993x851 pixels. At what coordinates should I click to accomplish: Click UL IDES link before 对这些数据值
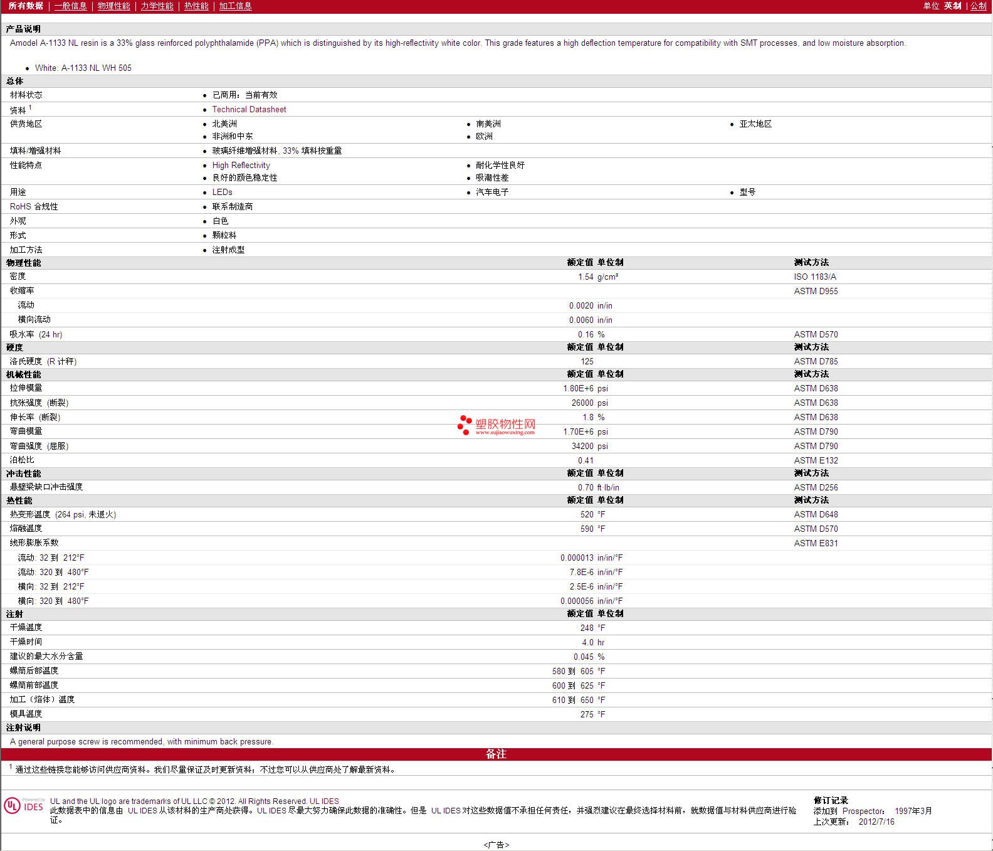coord(446,810)
